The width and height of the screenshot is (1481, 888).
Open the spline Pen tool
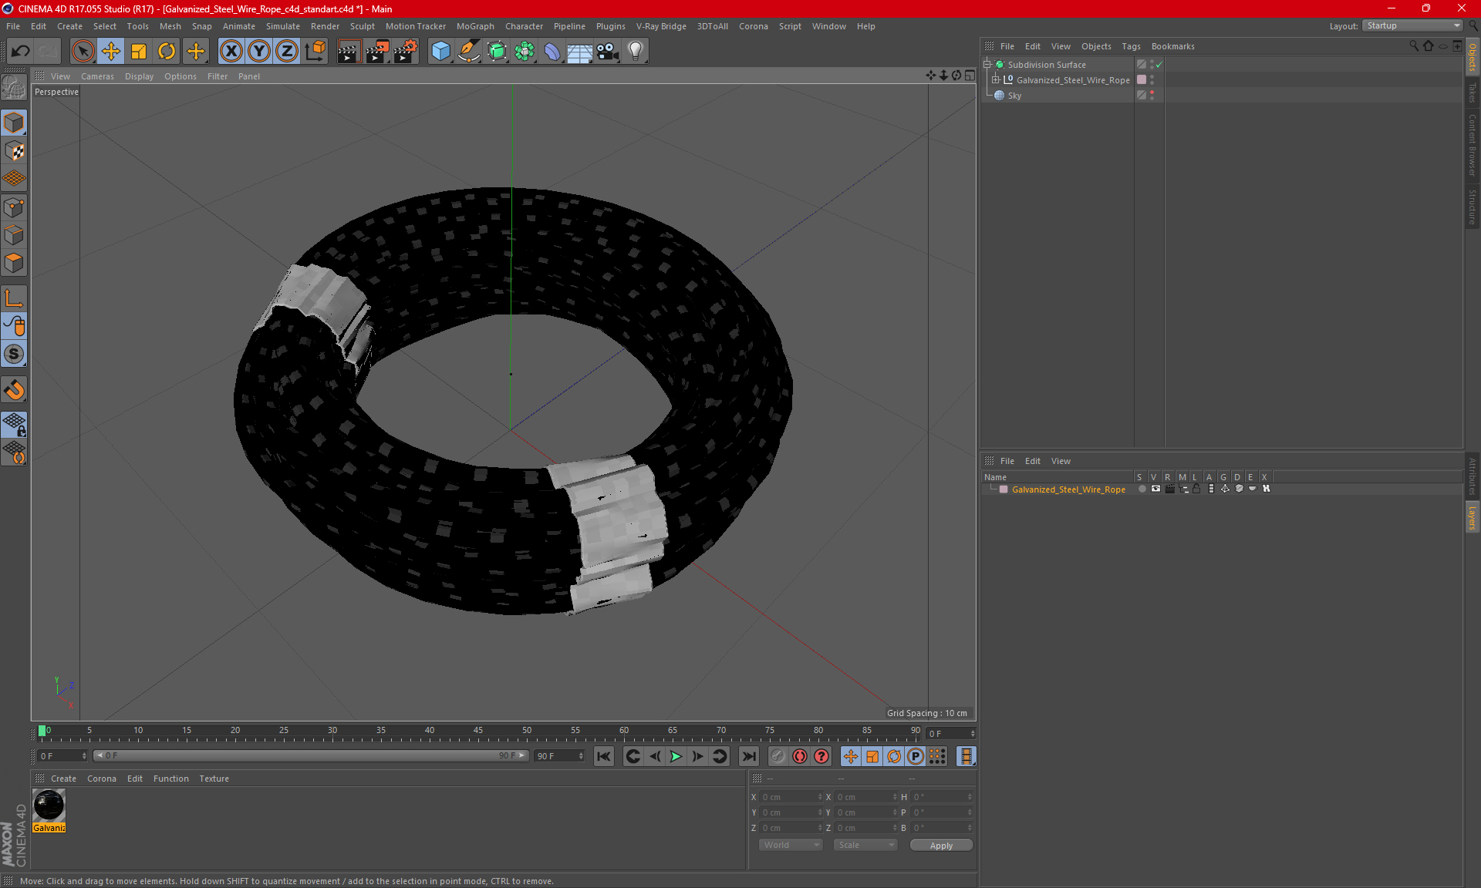tap(468, 51)
